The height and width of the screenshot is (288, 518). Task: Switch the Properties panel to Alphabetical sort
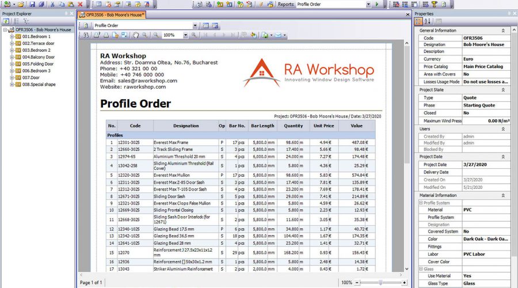428,21
